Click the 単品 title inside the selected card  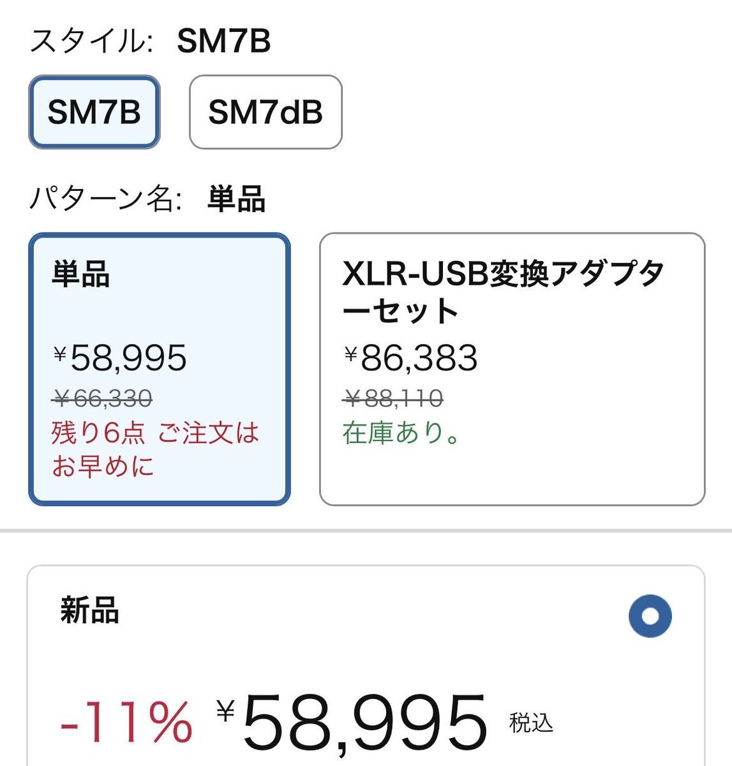pyautogui.click(x=81, y=274)
